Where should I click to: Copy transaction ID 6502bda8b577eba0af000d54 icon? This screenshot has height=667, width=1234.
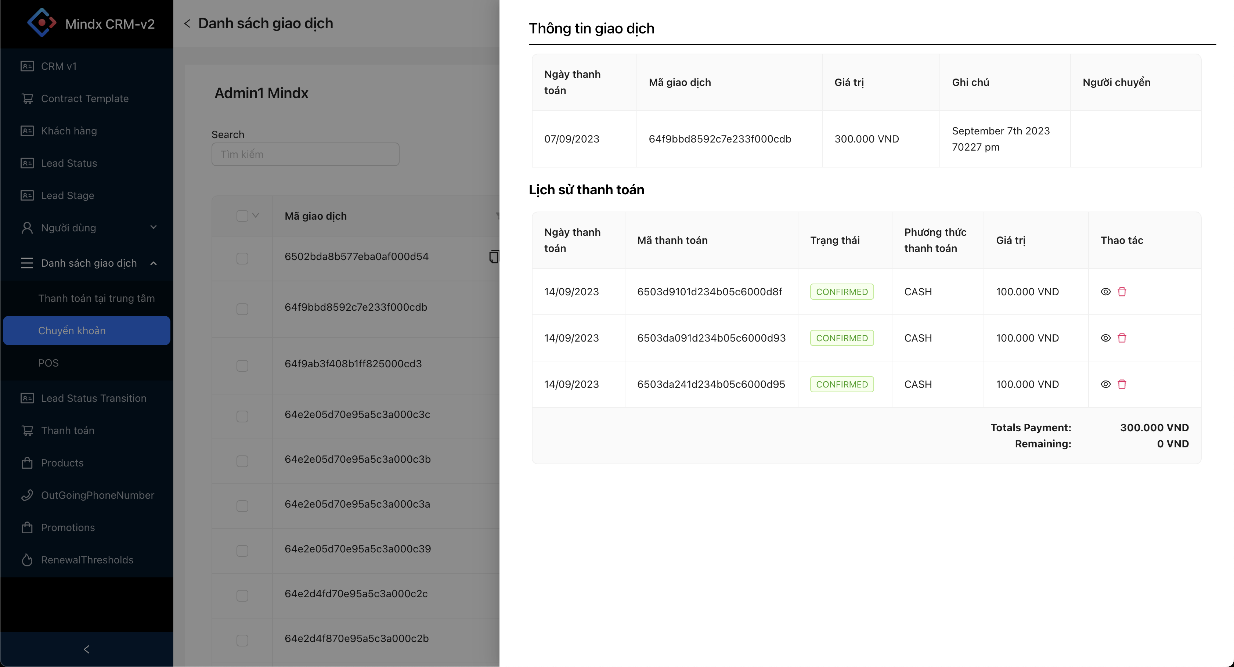(493, 257)
